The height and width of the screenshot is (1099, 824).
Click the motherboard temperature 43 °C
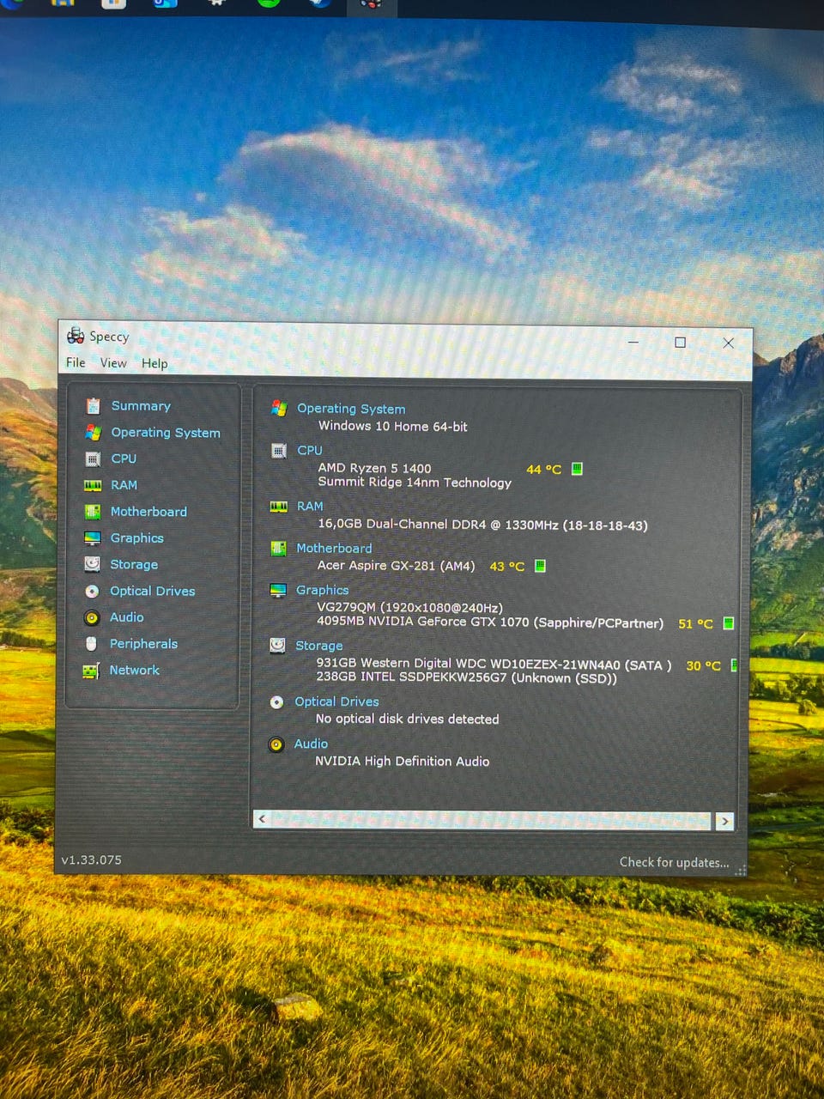pyautogui.click(x=506, y=567)
